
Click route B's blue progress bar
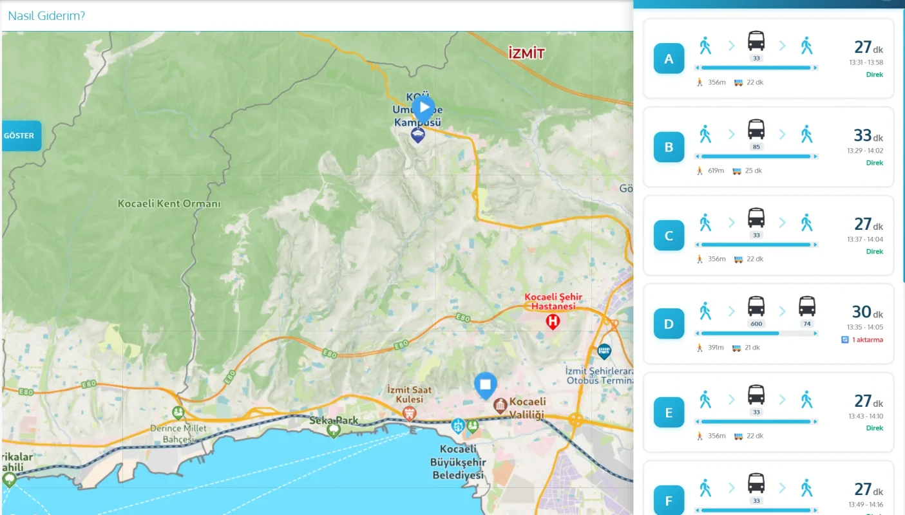coord(756,156)
